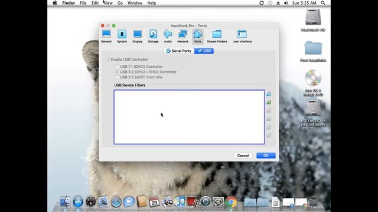Open the volume control in menu bar

pos(286,3)
